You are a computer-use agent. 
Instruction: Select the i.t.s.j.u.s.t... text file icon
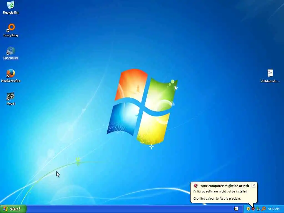click(x=270, y=76)
